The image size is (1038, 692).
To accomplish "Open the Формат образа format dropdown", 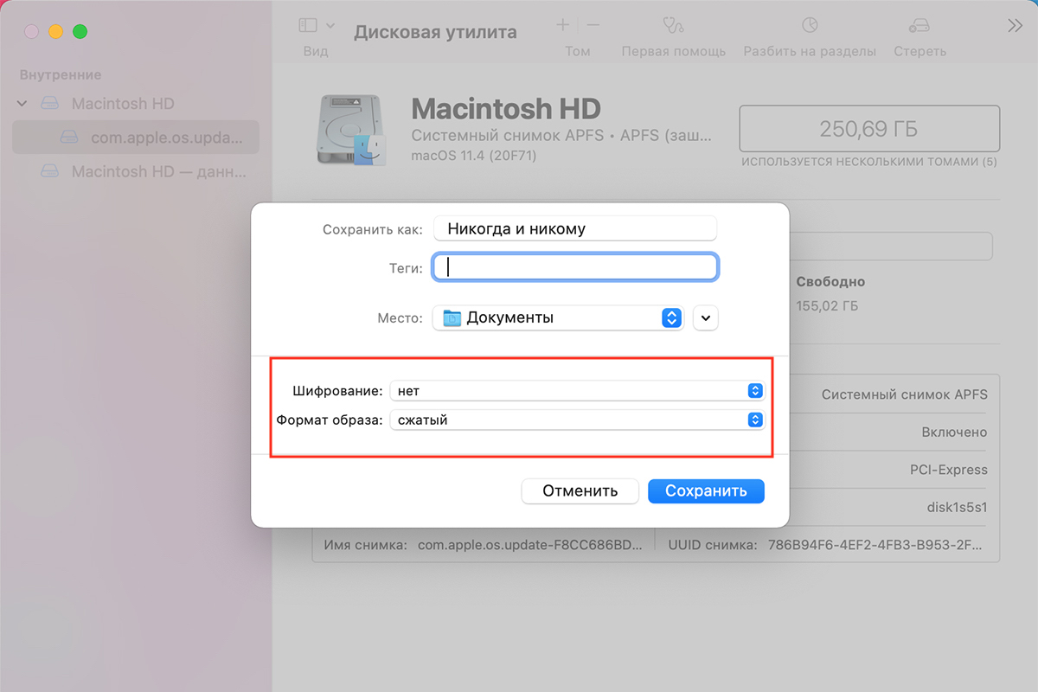I will coord(577,420).
